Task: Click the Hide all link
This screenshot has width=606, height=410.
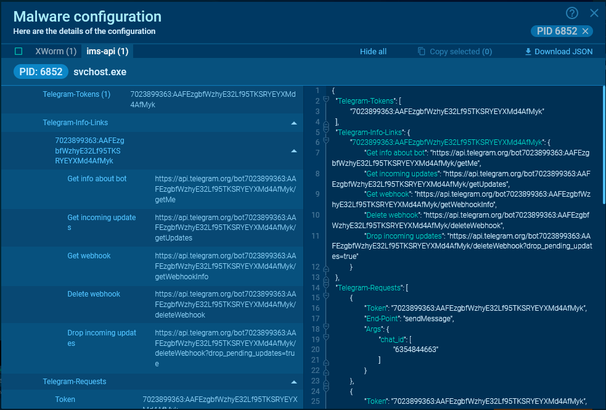Action: 373,52
